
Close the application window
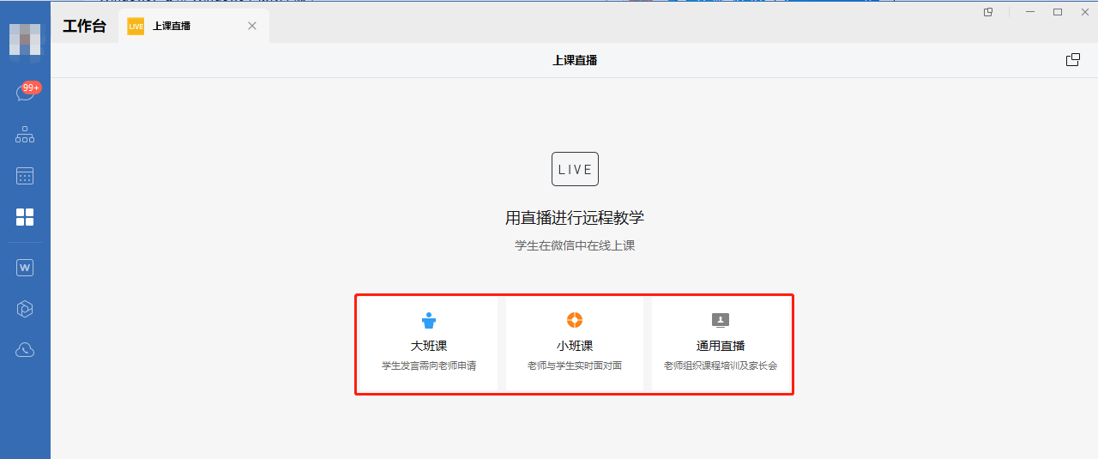(1085, 12)
